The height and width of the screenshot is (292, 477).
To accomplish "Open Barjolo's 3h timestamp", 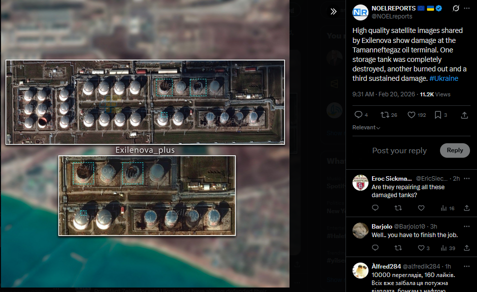I will click(433, 227).
